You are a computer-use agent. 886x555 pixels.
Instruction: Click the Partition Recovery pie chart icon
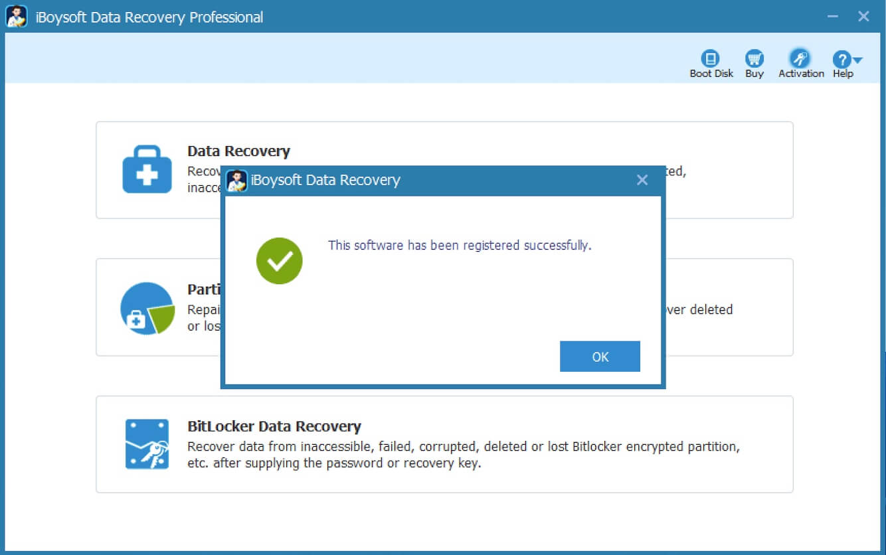click(x=147, y=307)
